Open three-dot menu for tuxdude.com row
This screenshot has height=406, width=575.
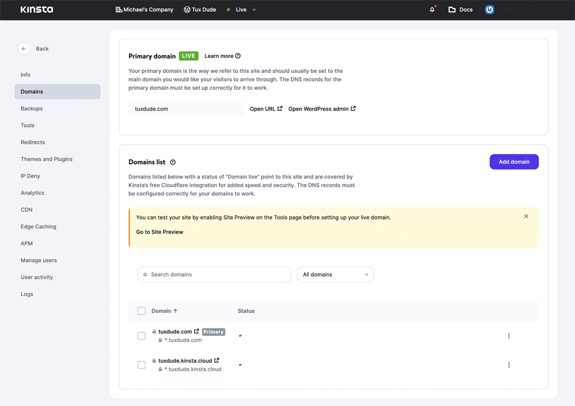(509, 336)
